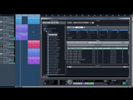
Task: Click the gear icon in Results toolbar
Action: [88, 42]
